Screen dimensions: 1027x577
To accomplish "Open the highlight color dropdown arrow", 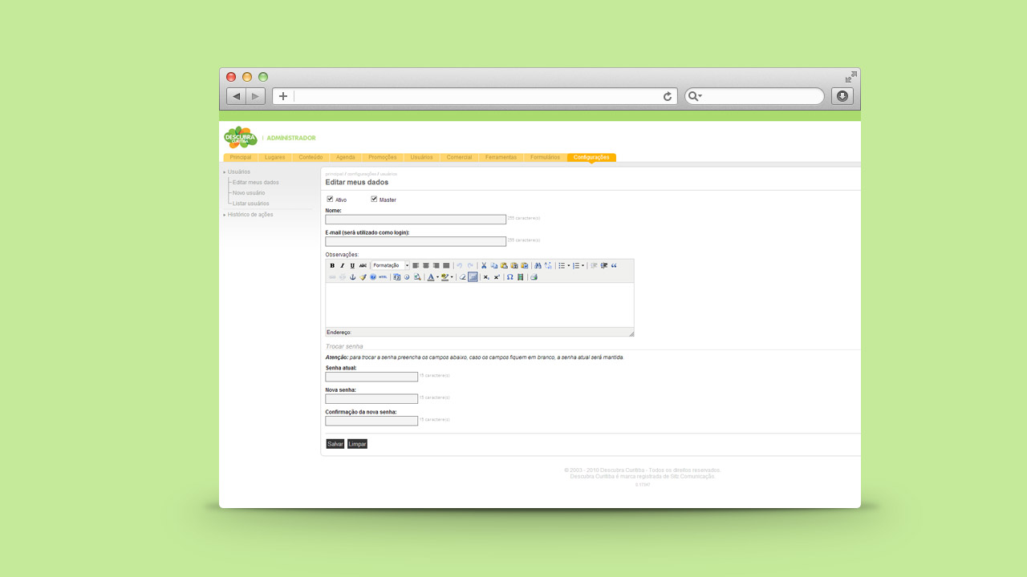I will pos(452,277).
